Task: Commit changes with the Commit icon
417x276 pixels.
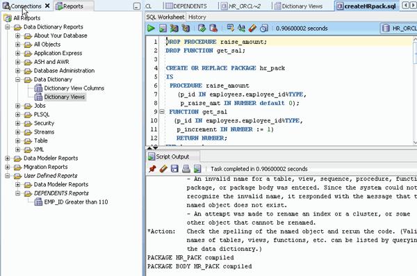Action: pos(202,28)
